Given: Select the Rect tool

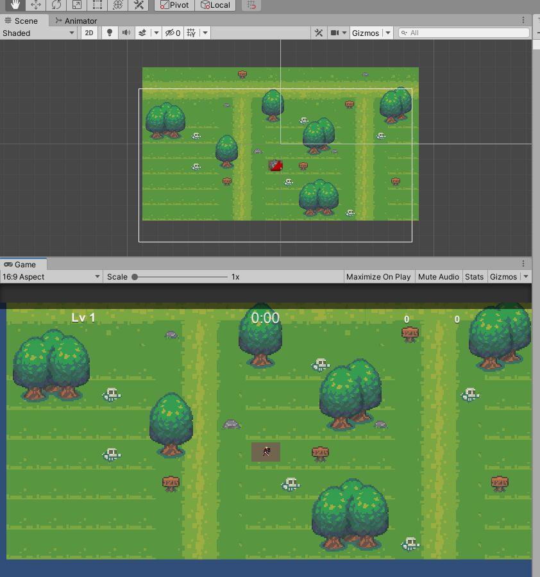Looking at the screenshot, I should [x=97, y=4].
